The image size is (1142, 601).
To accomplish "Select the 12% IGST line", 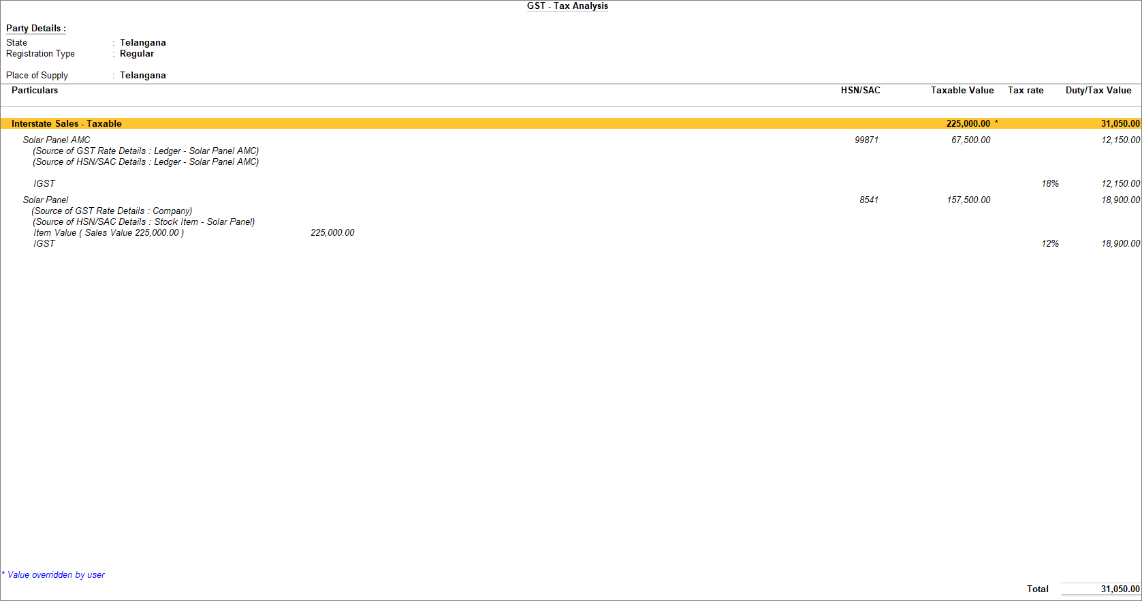I will pos(571,243).
